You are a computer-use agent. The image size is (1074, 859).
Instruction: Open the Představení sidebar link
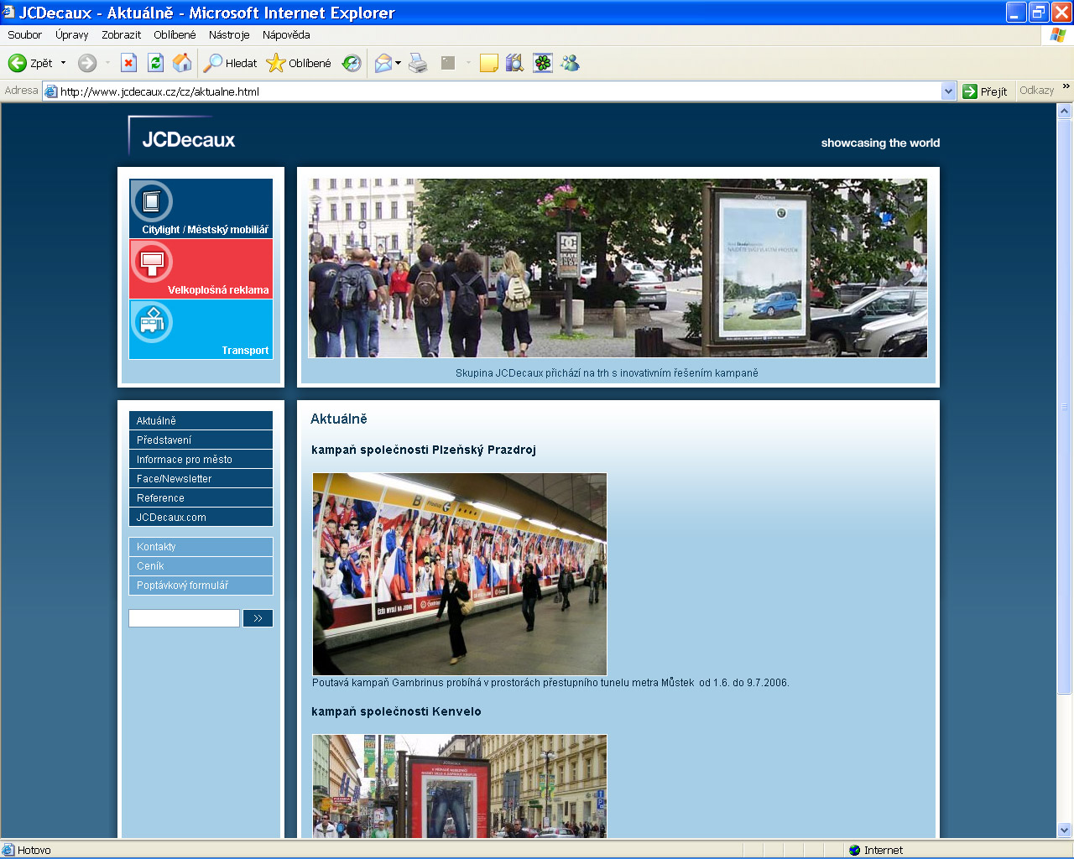point(201,440)
